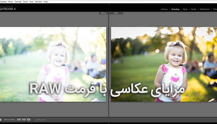Open the Settings menu
This screenshot has height=124, width=217.
point(18,2)
